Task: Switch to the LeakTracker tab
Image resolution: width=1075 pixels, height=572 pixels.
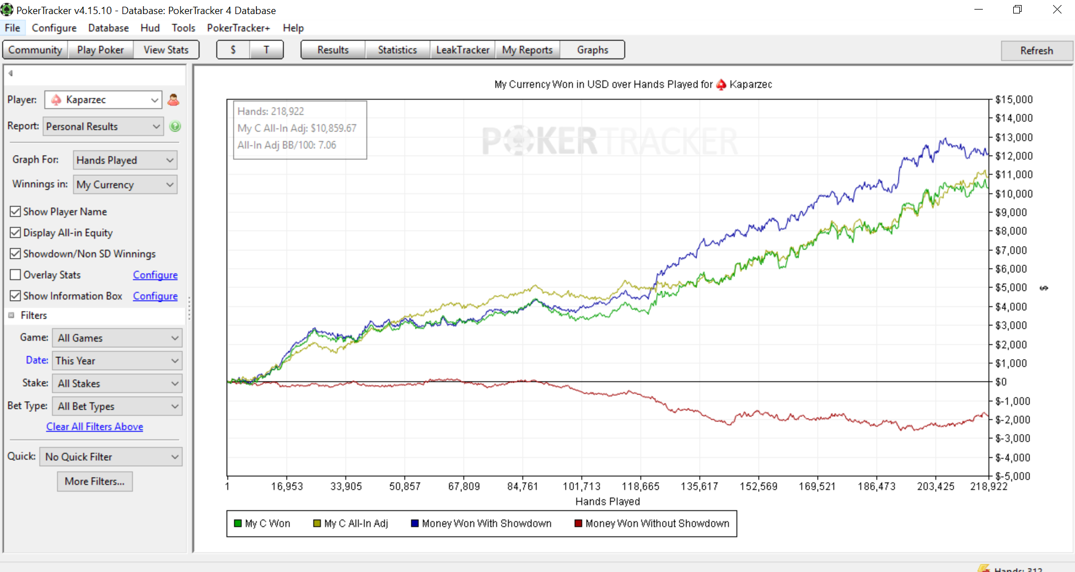Action: 462,50
